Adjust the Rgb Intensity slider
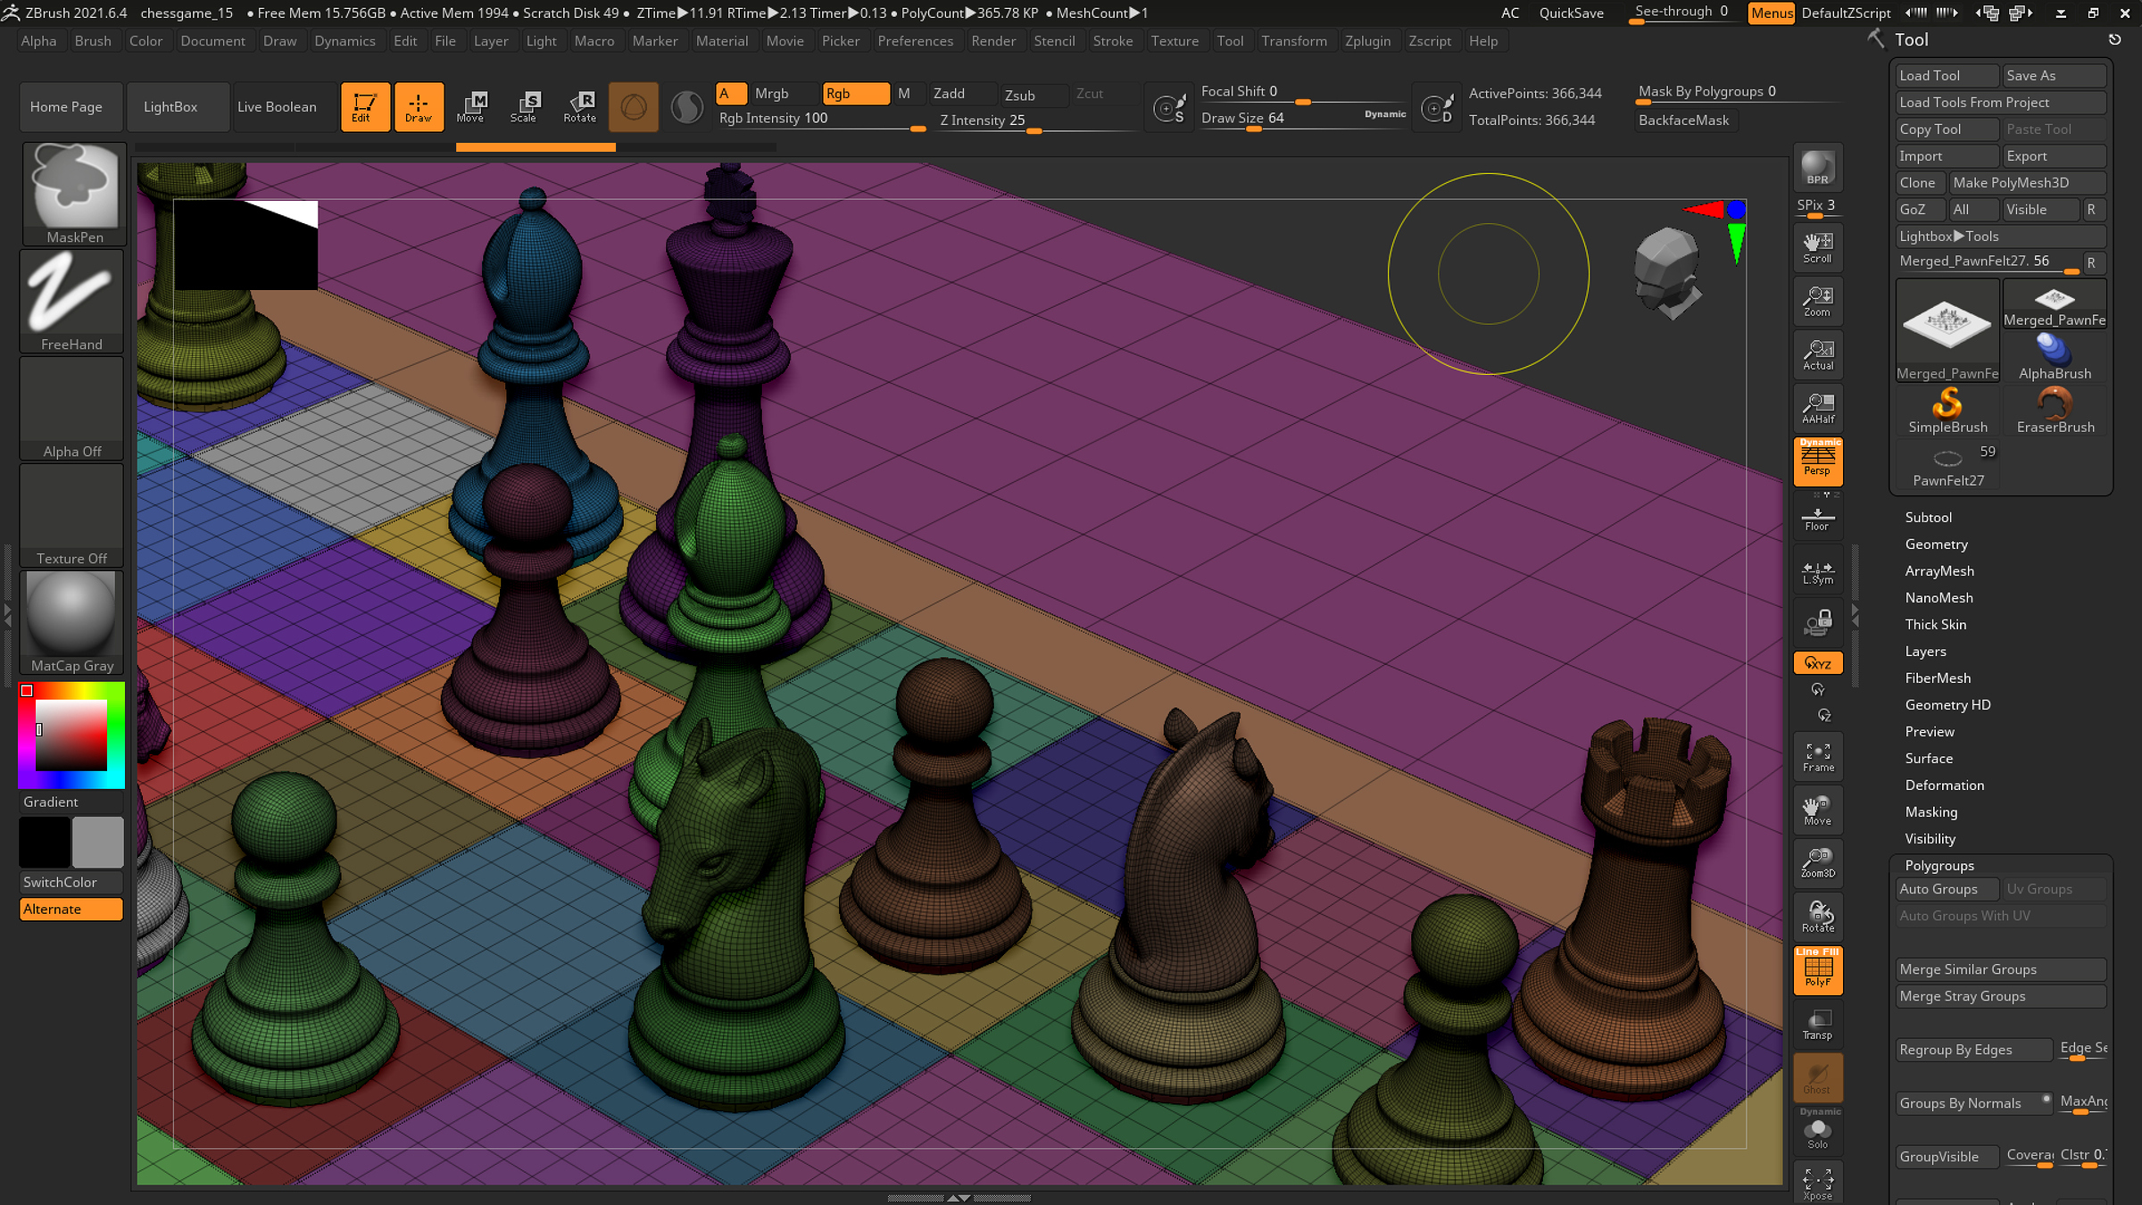The image size is (2142, 1205). [821, 119]
